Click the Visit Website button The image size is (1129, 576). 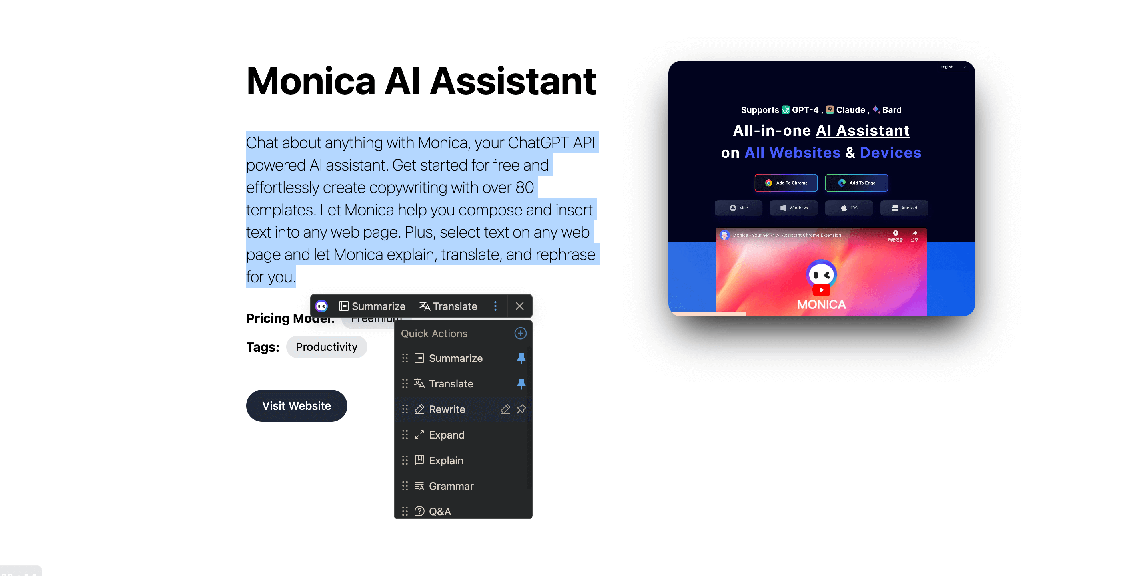(x=296, y=405)
